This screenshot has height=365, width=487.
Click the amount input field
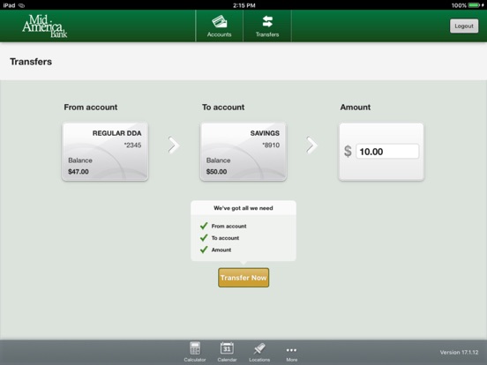[x=387, y=152]
